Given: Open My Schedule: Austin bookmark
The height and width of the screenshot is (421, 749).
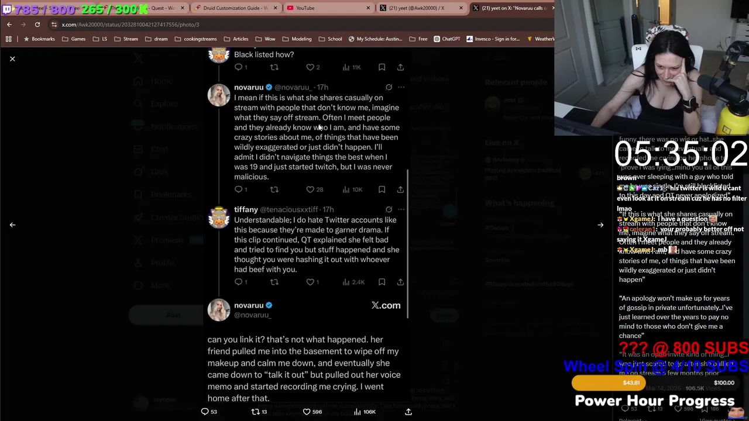Looking at the screenshot, I should click(375, 39).
